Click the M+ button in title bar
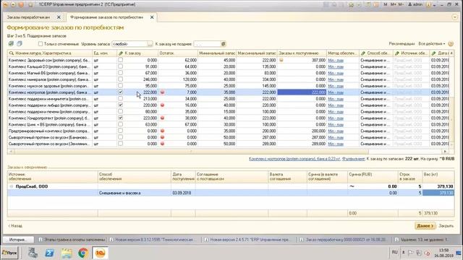The width and height of the screenshot is (463, 260). [x=394, y=4]
